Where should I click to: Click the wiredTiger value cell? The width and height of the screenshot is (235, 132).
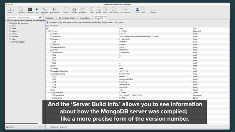point(123,87)
